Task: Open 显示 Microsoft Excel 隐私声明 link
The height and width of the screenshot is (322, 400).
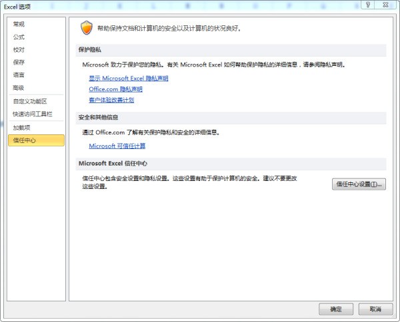Action: coord(128,79)
